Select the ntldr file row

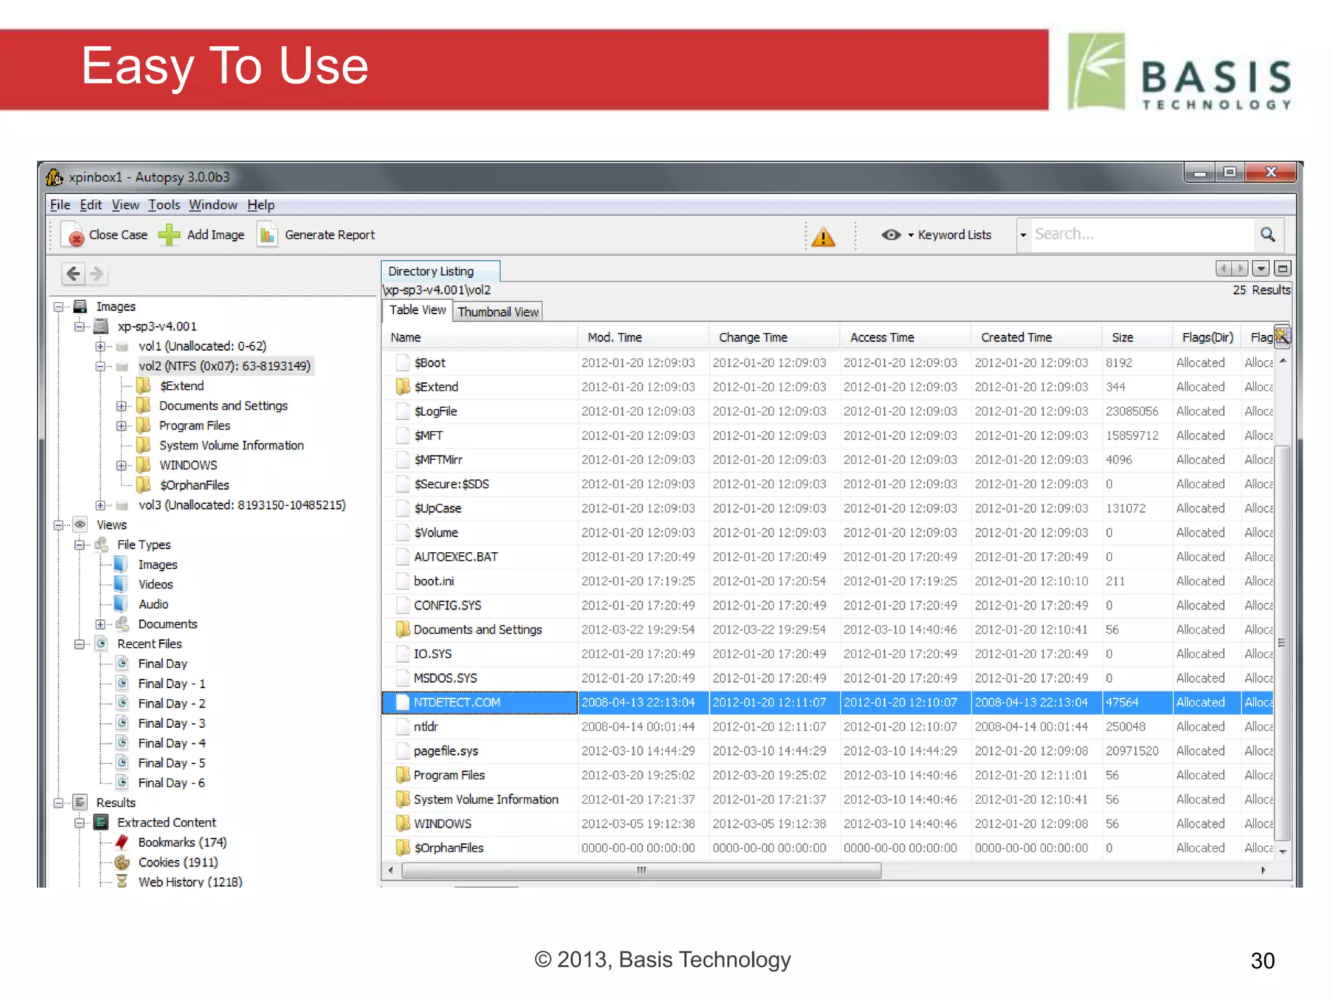tap(828, 726)
